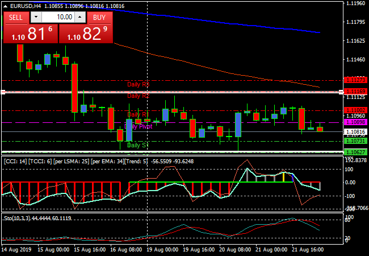Click the yellow bar in CCI histogram
This screenshot has height=256, width=369.
pyautogui.click(x=284, y=177)
